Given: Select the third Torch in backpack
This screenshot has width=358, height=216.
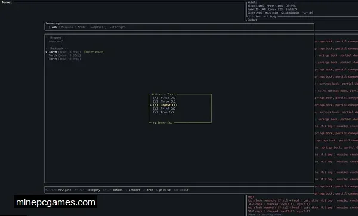Looking at the screenshot, I should pyautogui.click(x=64, y=59).
